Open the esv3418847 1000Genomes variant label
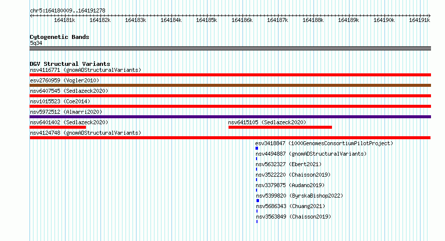The width and height of the screenshot is (445, 241). point(324,143)
